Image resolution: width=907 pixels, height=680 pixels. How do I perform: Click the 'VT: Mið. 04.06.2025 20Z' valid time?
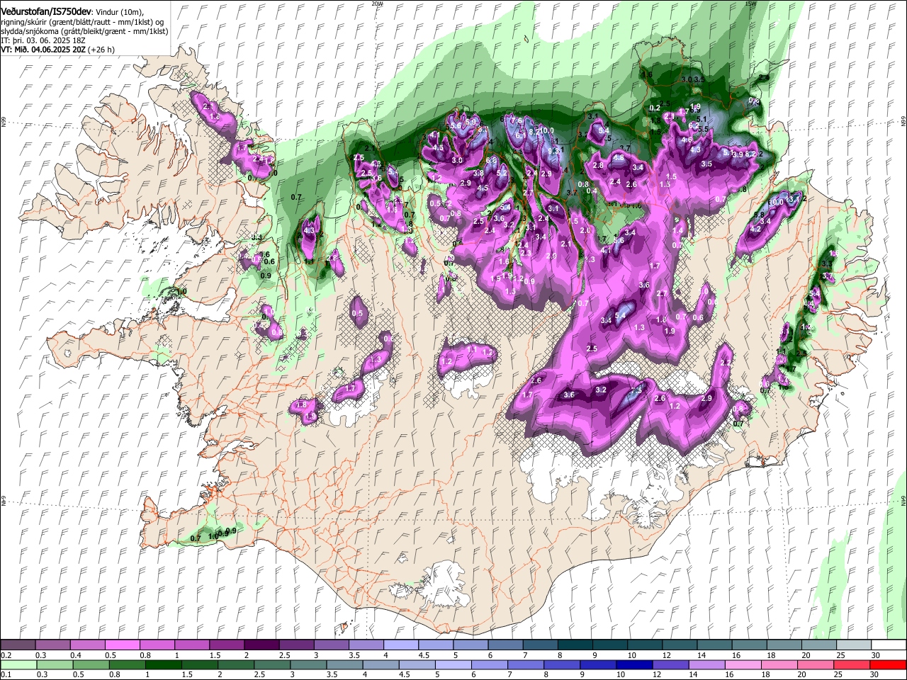pos(43,50)
